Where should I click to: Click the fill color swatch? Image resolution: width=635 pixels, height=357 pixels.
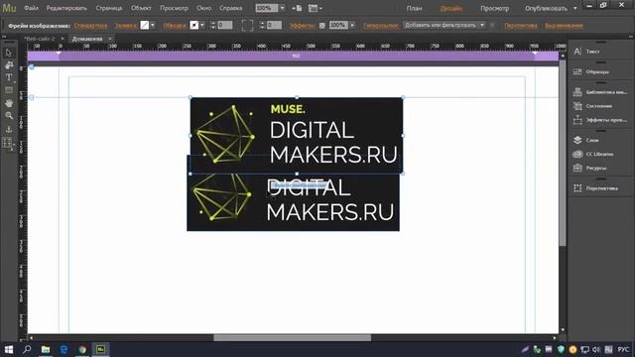coord(145,25)
